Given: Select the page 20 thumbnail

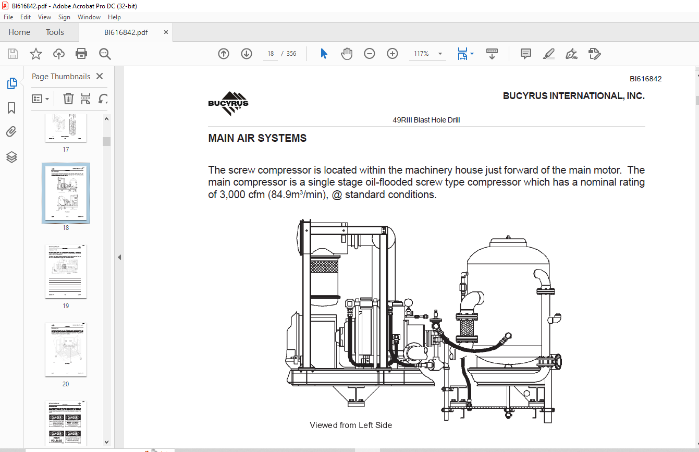Looking at the screenshot, I should (66, 349).
